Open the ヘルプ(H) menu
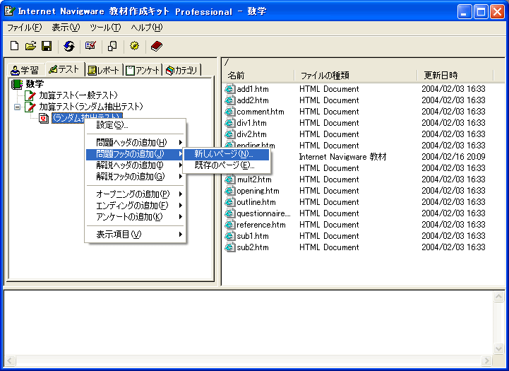 146,28
